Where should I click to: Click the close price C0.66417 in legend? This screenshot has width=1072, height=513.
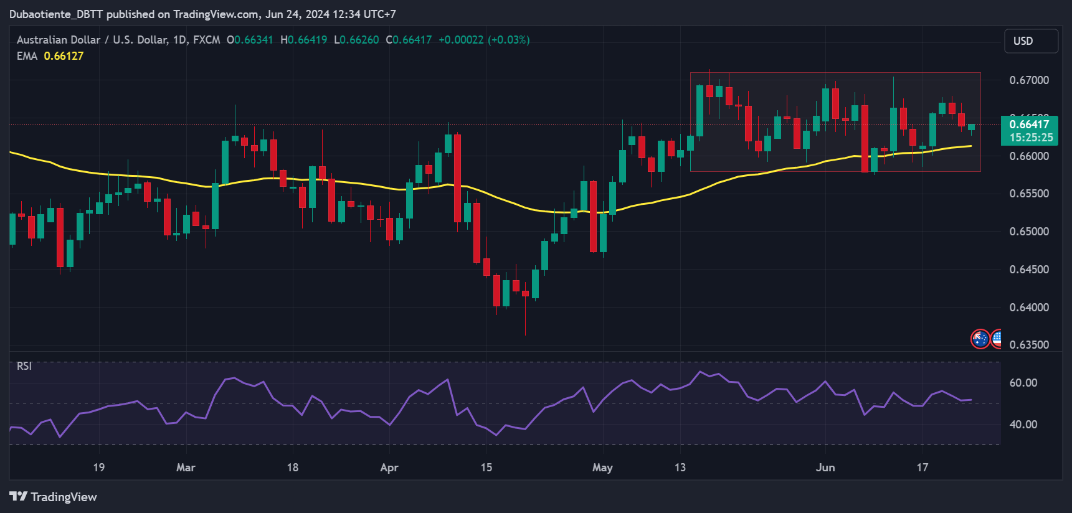point(409,40)
